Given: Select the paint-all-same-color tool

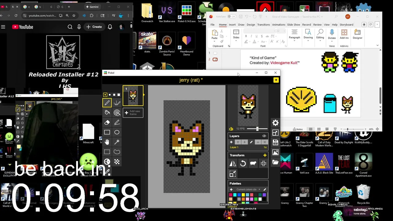Looking at the screenshot, I should 117,113.
